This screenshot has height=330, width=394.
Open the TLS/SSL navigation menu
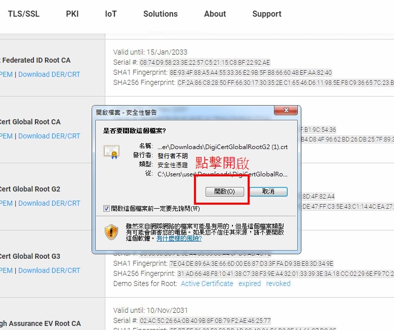pos(24,14)
